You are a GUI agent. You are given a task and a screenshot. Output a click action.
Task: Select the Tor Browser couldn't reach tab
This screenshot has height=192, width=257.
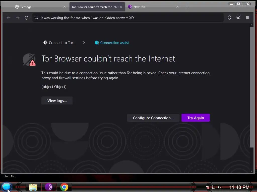(97, 7)
